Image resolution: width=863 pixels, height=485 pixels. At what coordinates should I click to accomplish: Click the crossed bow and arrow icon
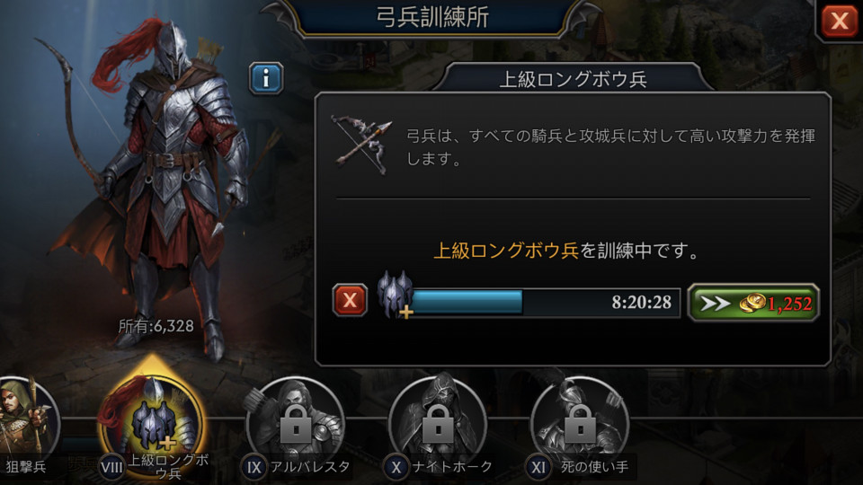tap(361, 144)
